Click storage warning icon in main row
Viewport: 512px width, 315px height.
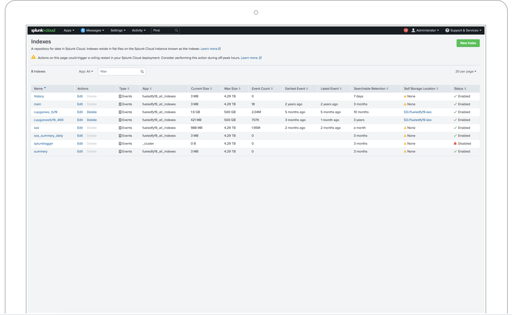click(405, 104)
